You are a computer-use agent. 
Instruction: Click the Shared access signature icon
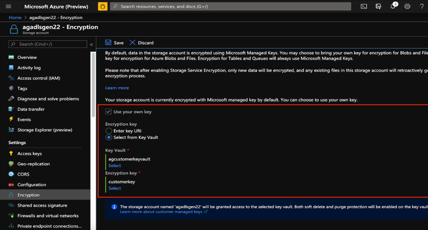11,205
